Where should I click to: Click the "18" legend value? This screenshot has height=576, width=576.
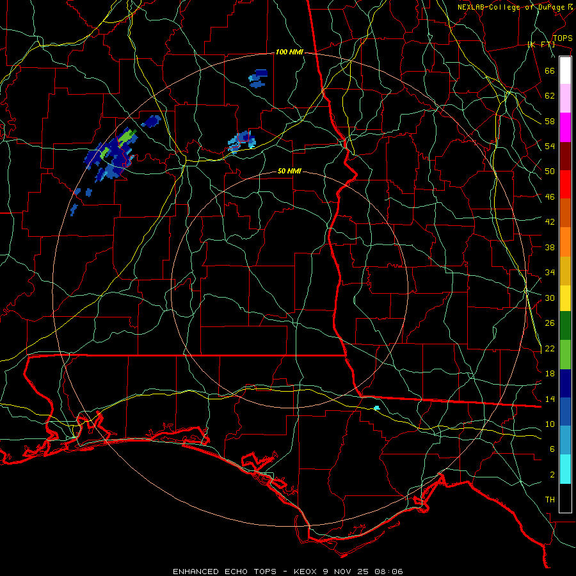550,374
